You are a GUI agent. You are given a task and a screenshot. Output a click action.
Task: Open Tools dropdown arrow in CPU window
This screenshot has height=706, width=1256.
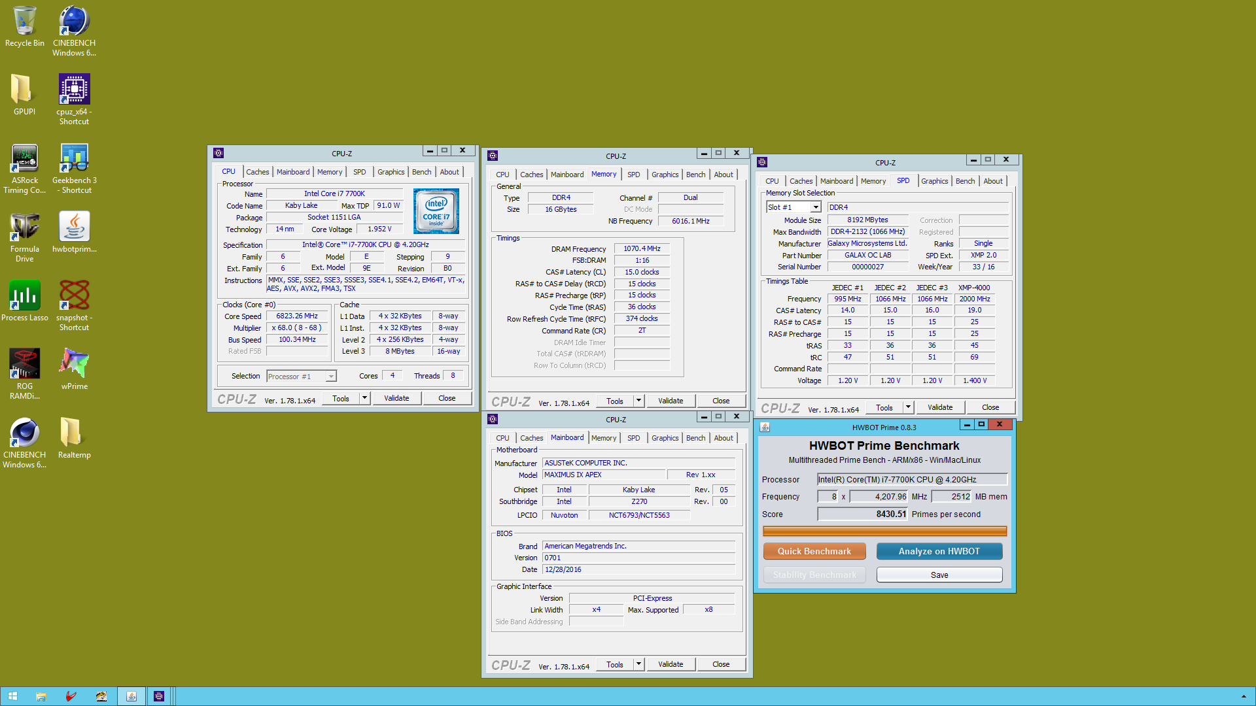(x=364, y=398)
